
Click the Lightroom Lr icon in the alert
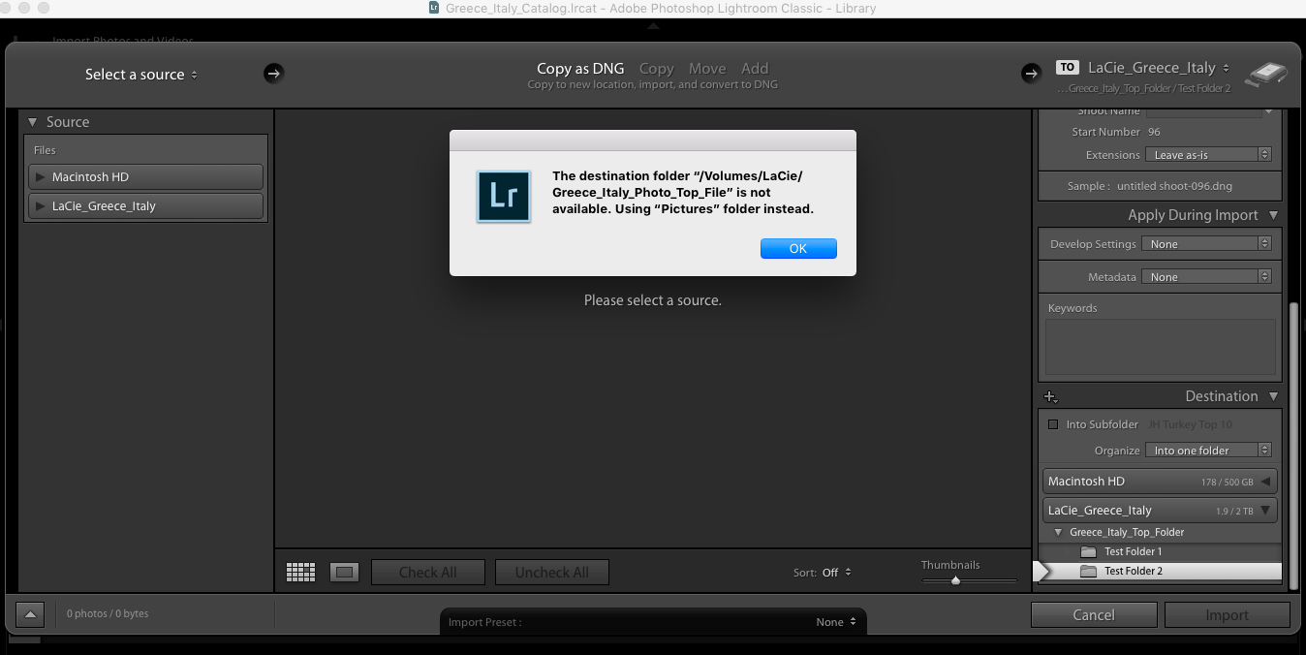[x=504, y=197]
